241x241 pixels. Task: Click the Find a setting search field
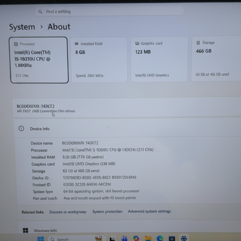click(109, 11)
